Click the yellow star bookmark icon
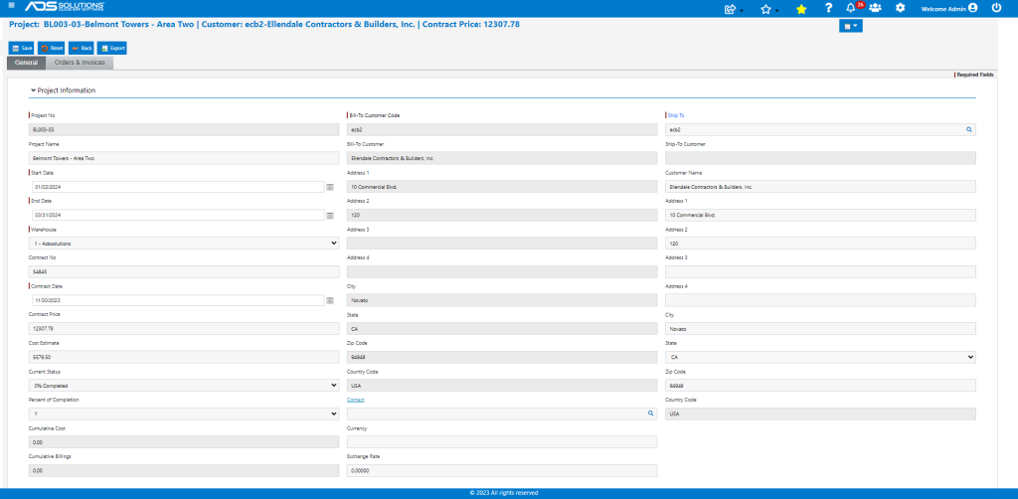1018x499 pixels. pyautogui.click(x=801, y=8)
